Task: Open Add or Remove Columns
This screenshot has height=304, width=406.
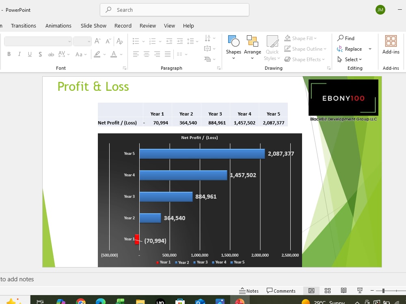Action: click(182, 54)
